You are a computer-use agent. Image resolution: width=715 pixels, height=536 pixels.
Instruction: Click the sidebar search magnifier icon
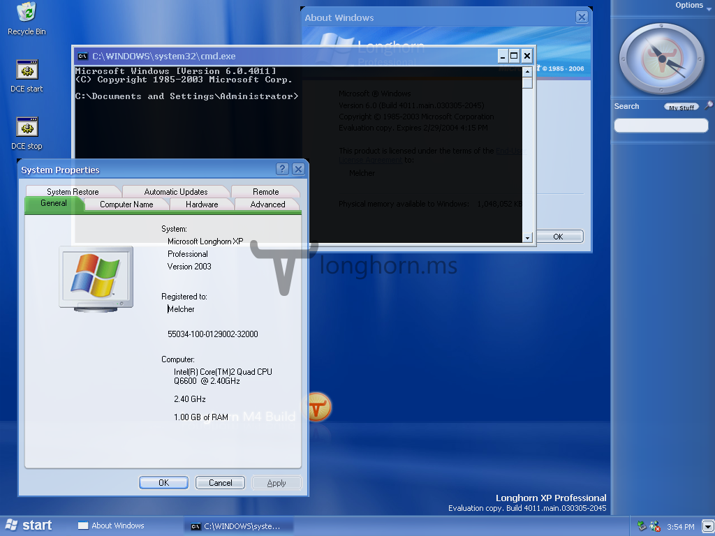click(708, 106)
